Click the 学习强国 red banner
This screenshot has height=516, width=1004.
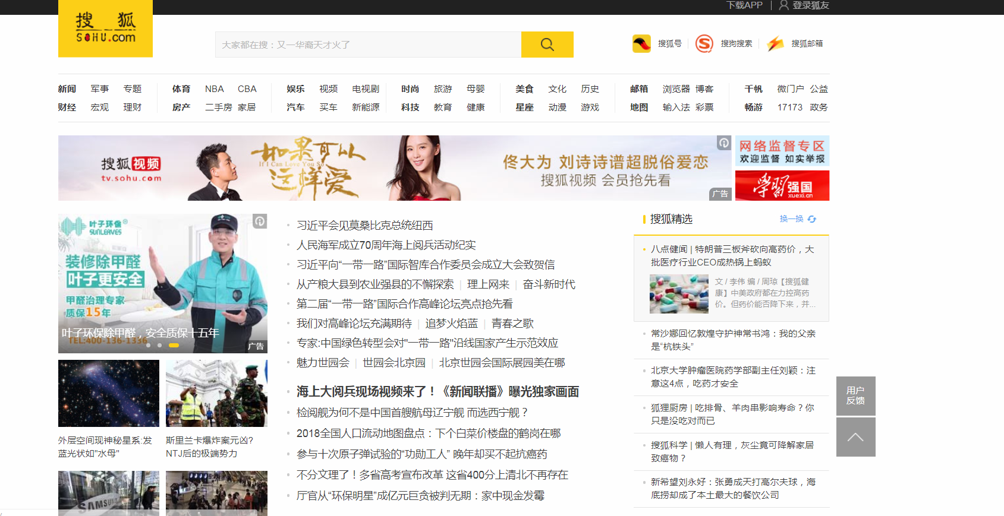[782, 185]
